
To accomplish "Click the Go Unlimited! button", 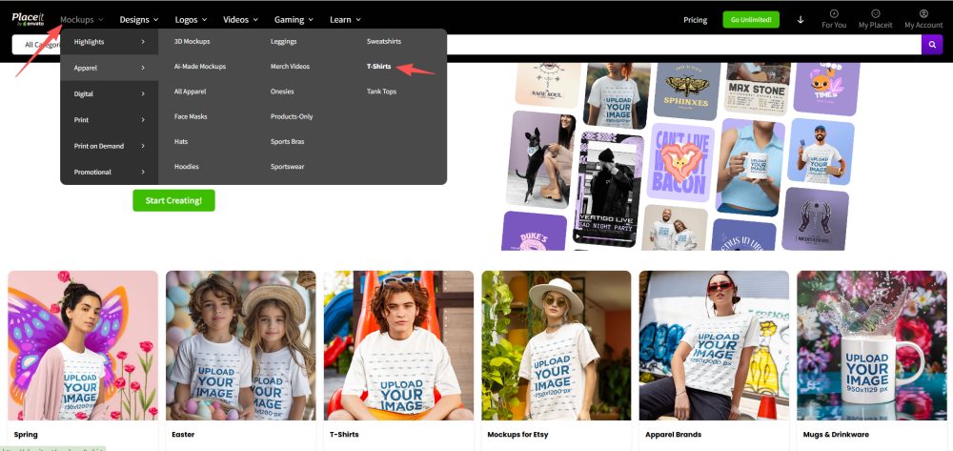I will 751,19.
